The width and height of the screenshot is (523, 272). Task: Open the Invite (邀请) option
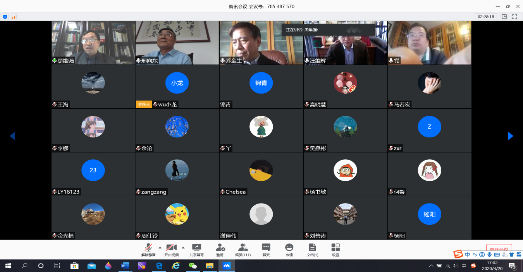point(220,250)
